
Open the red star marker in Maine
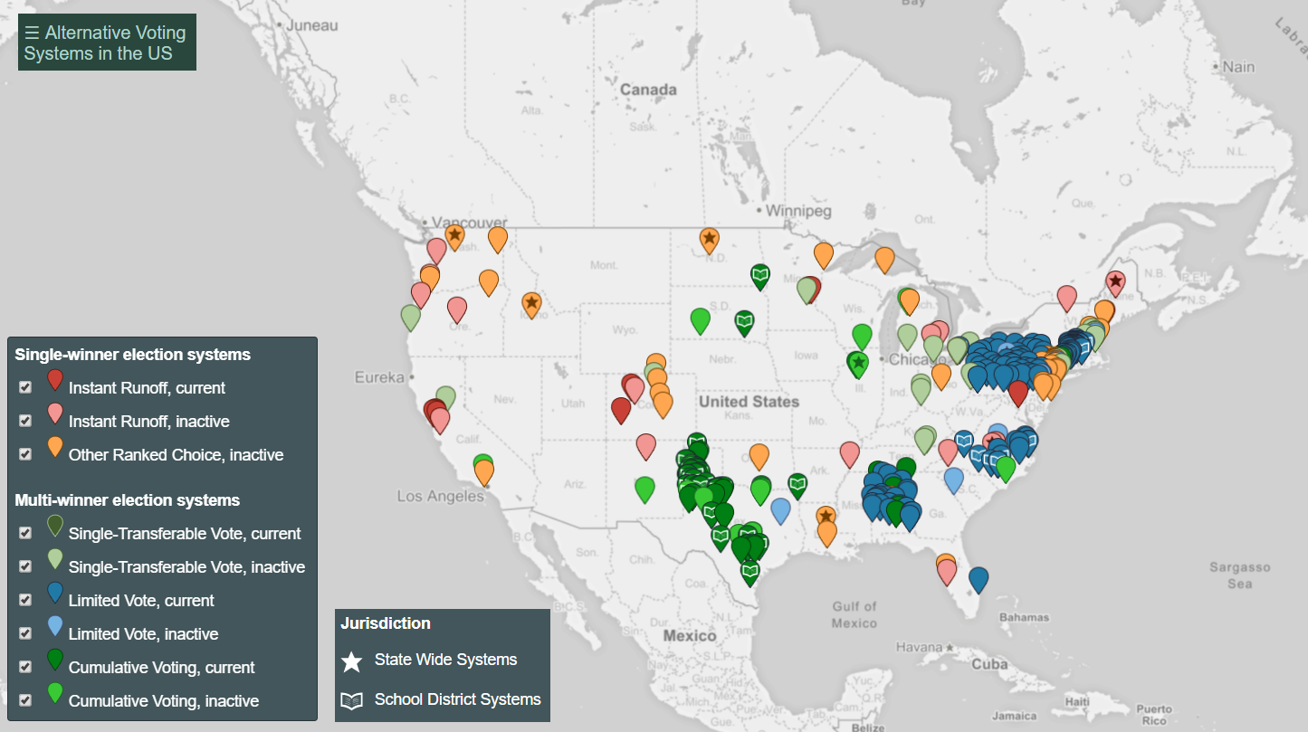pos(1115,282)
